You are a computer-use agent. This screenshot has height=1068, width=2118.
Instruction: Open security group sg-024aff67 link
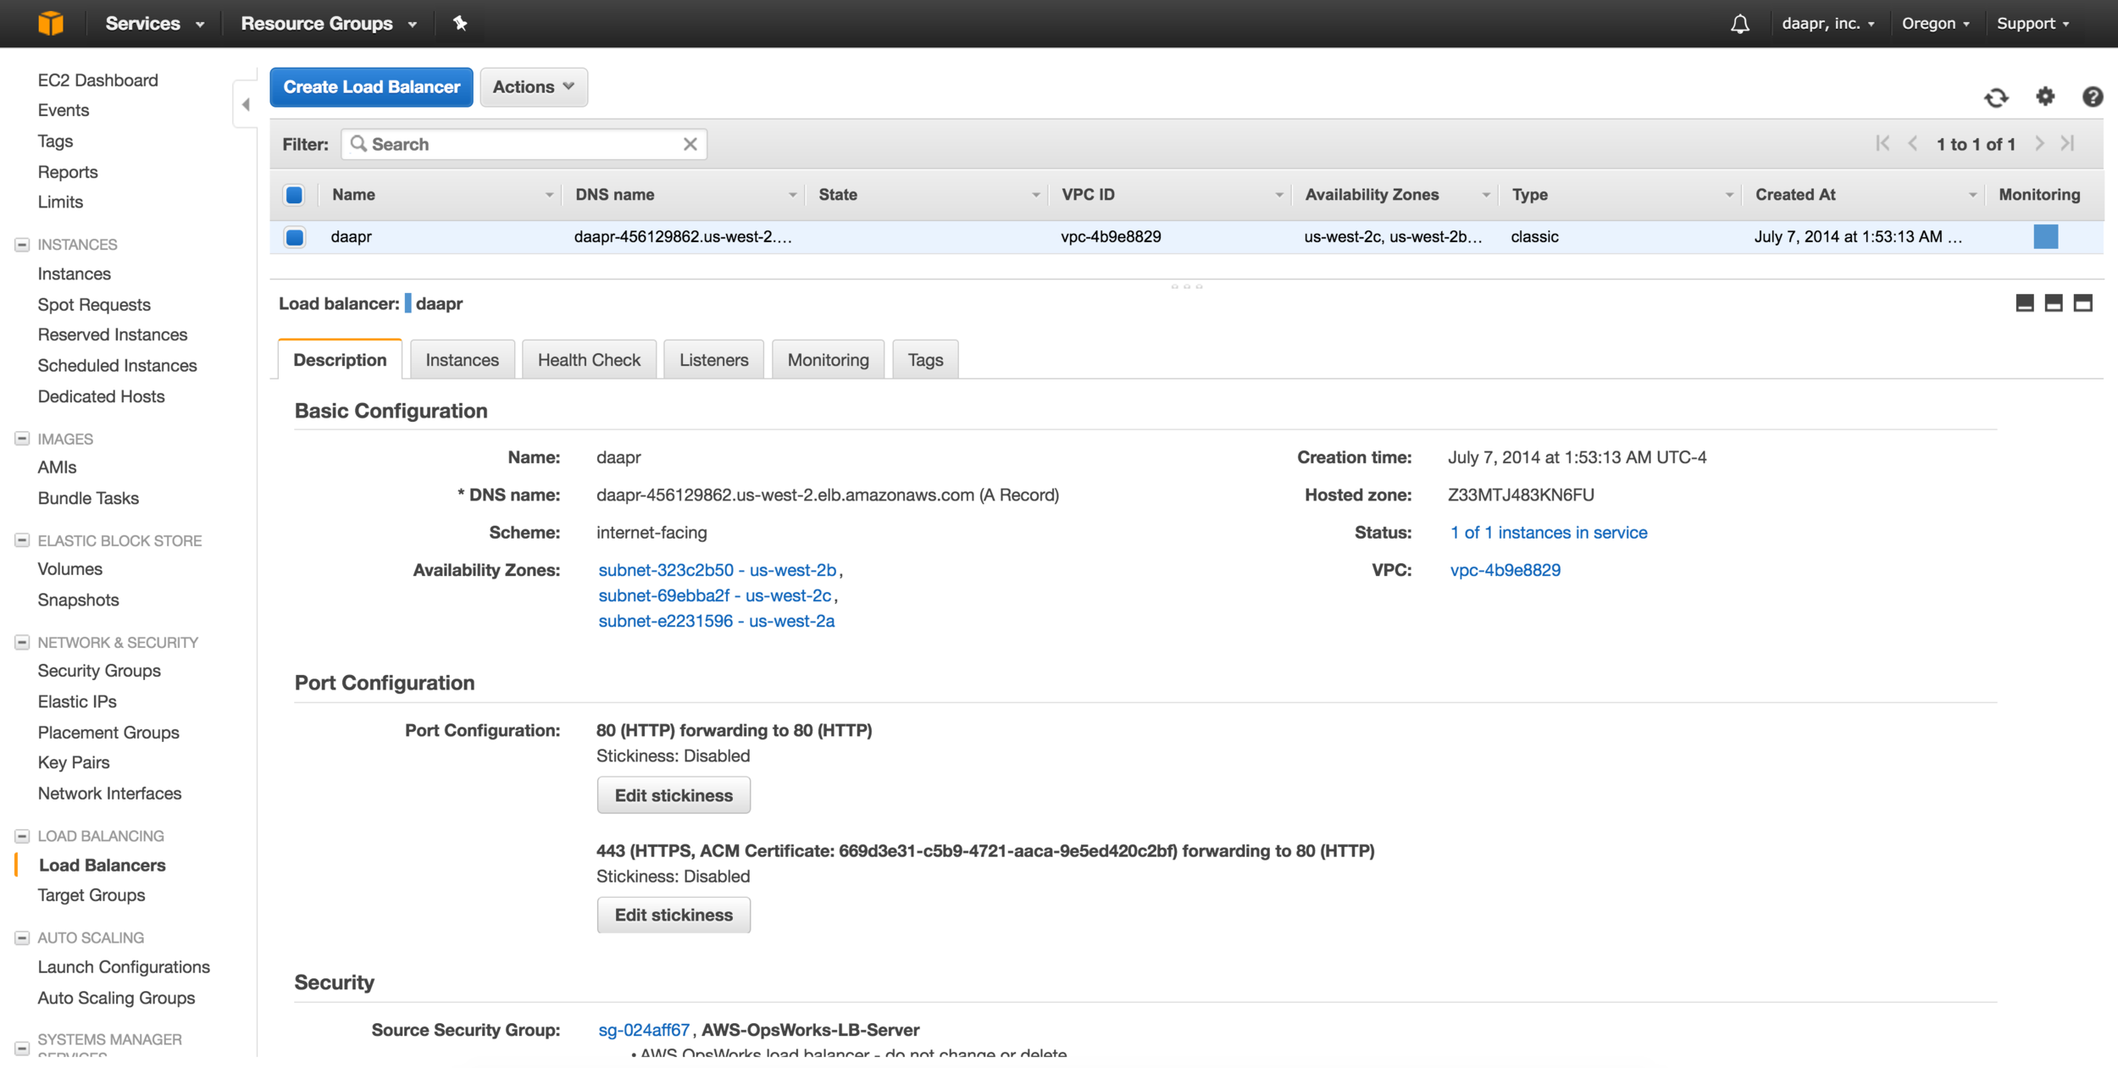point(644,1030)
